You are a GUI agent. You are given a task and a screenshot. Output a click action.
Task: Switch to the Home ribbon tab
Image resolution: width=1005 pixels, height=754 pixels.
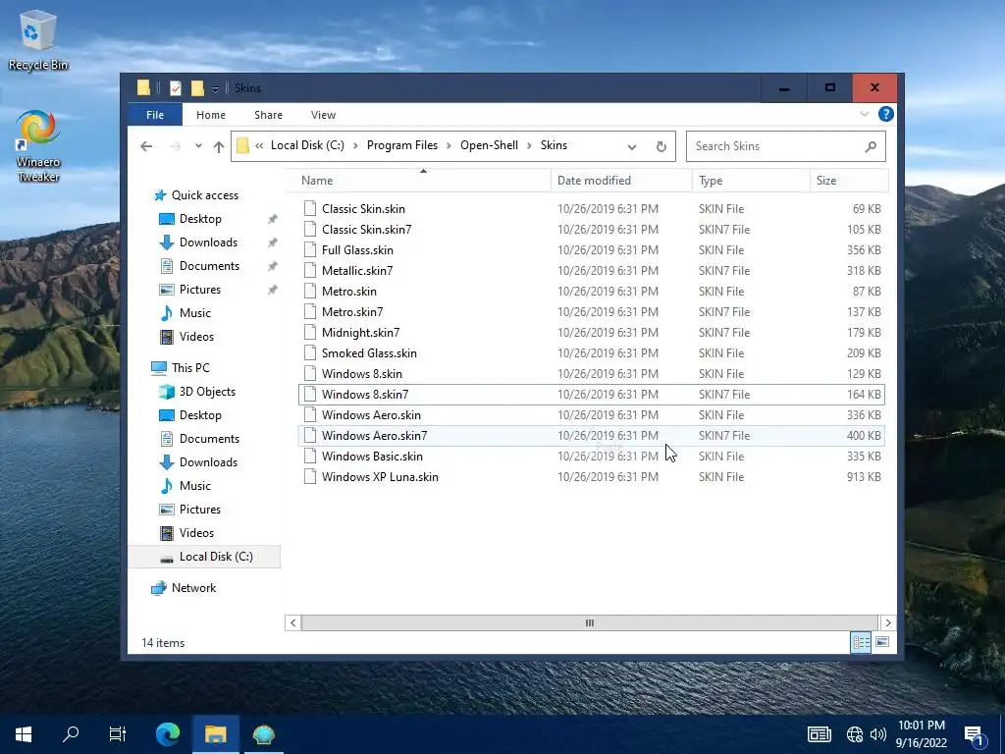[211, 115]
